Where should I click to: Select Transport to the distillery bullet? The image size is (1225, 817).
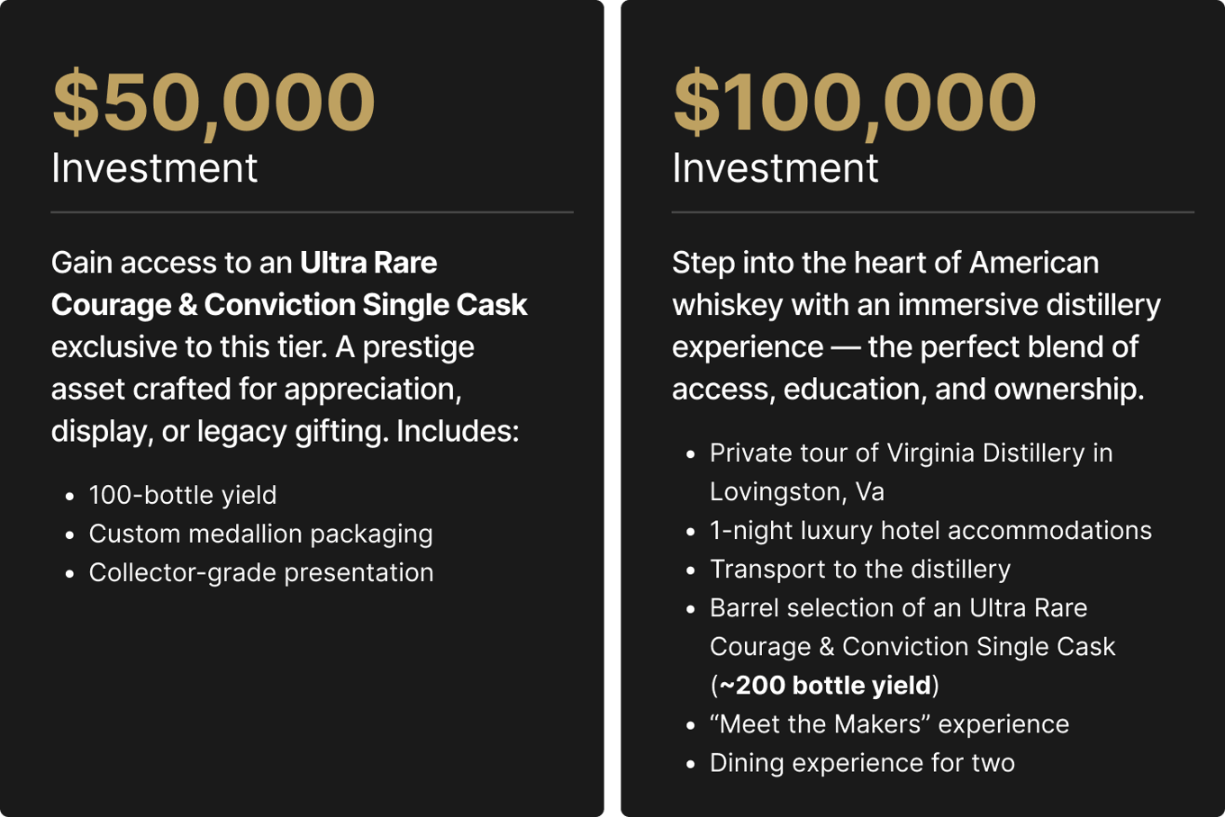[x=860, y=569]
